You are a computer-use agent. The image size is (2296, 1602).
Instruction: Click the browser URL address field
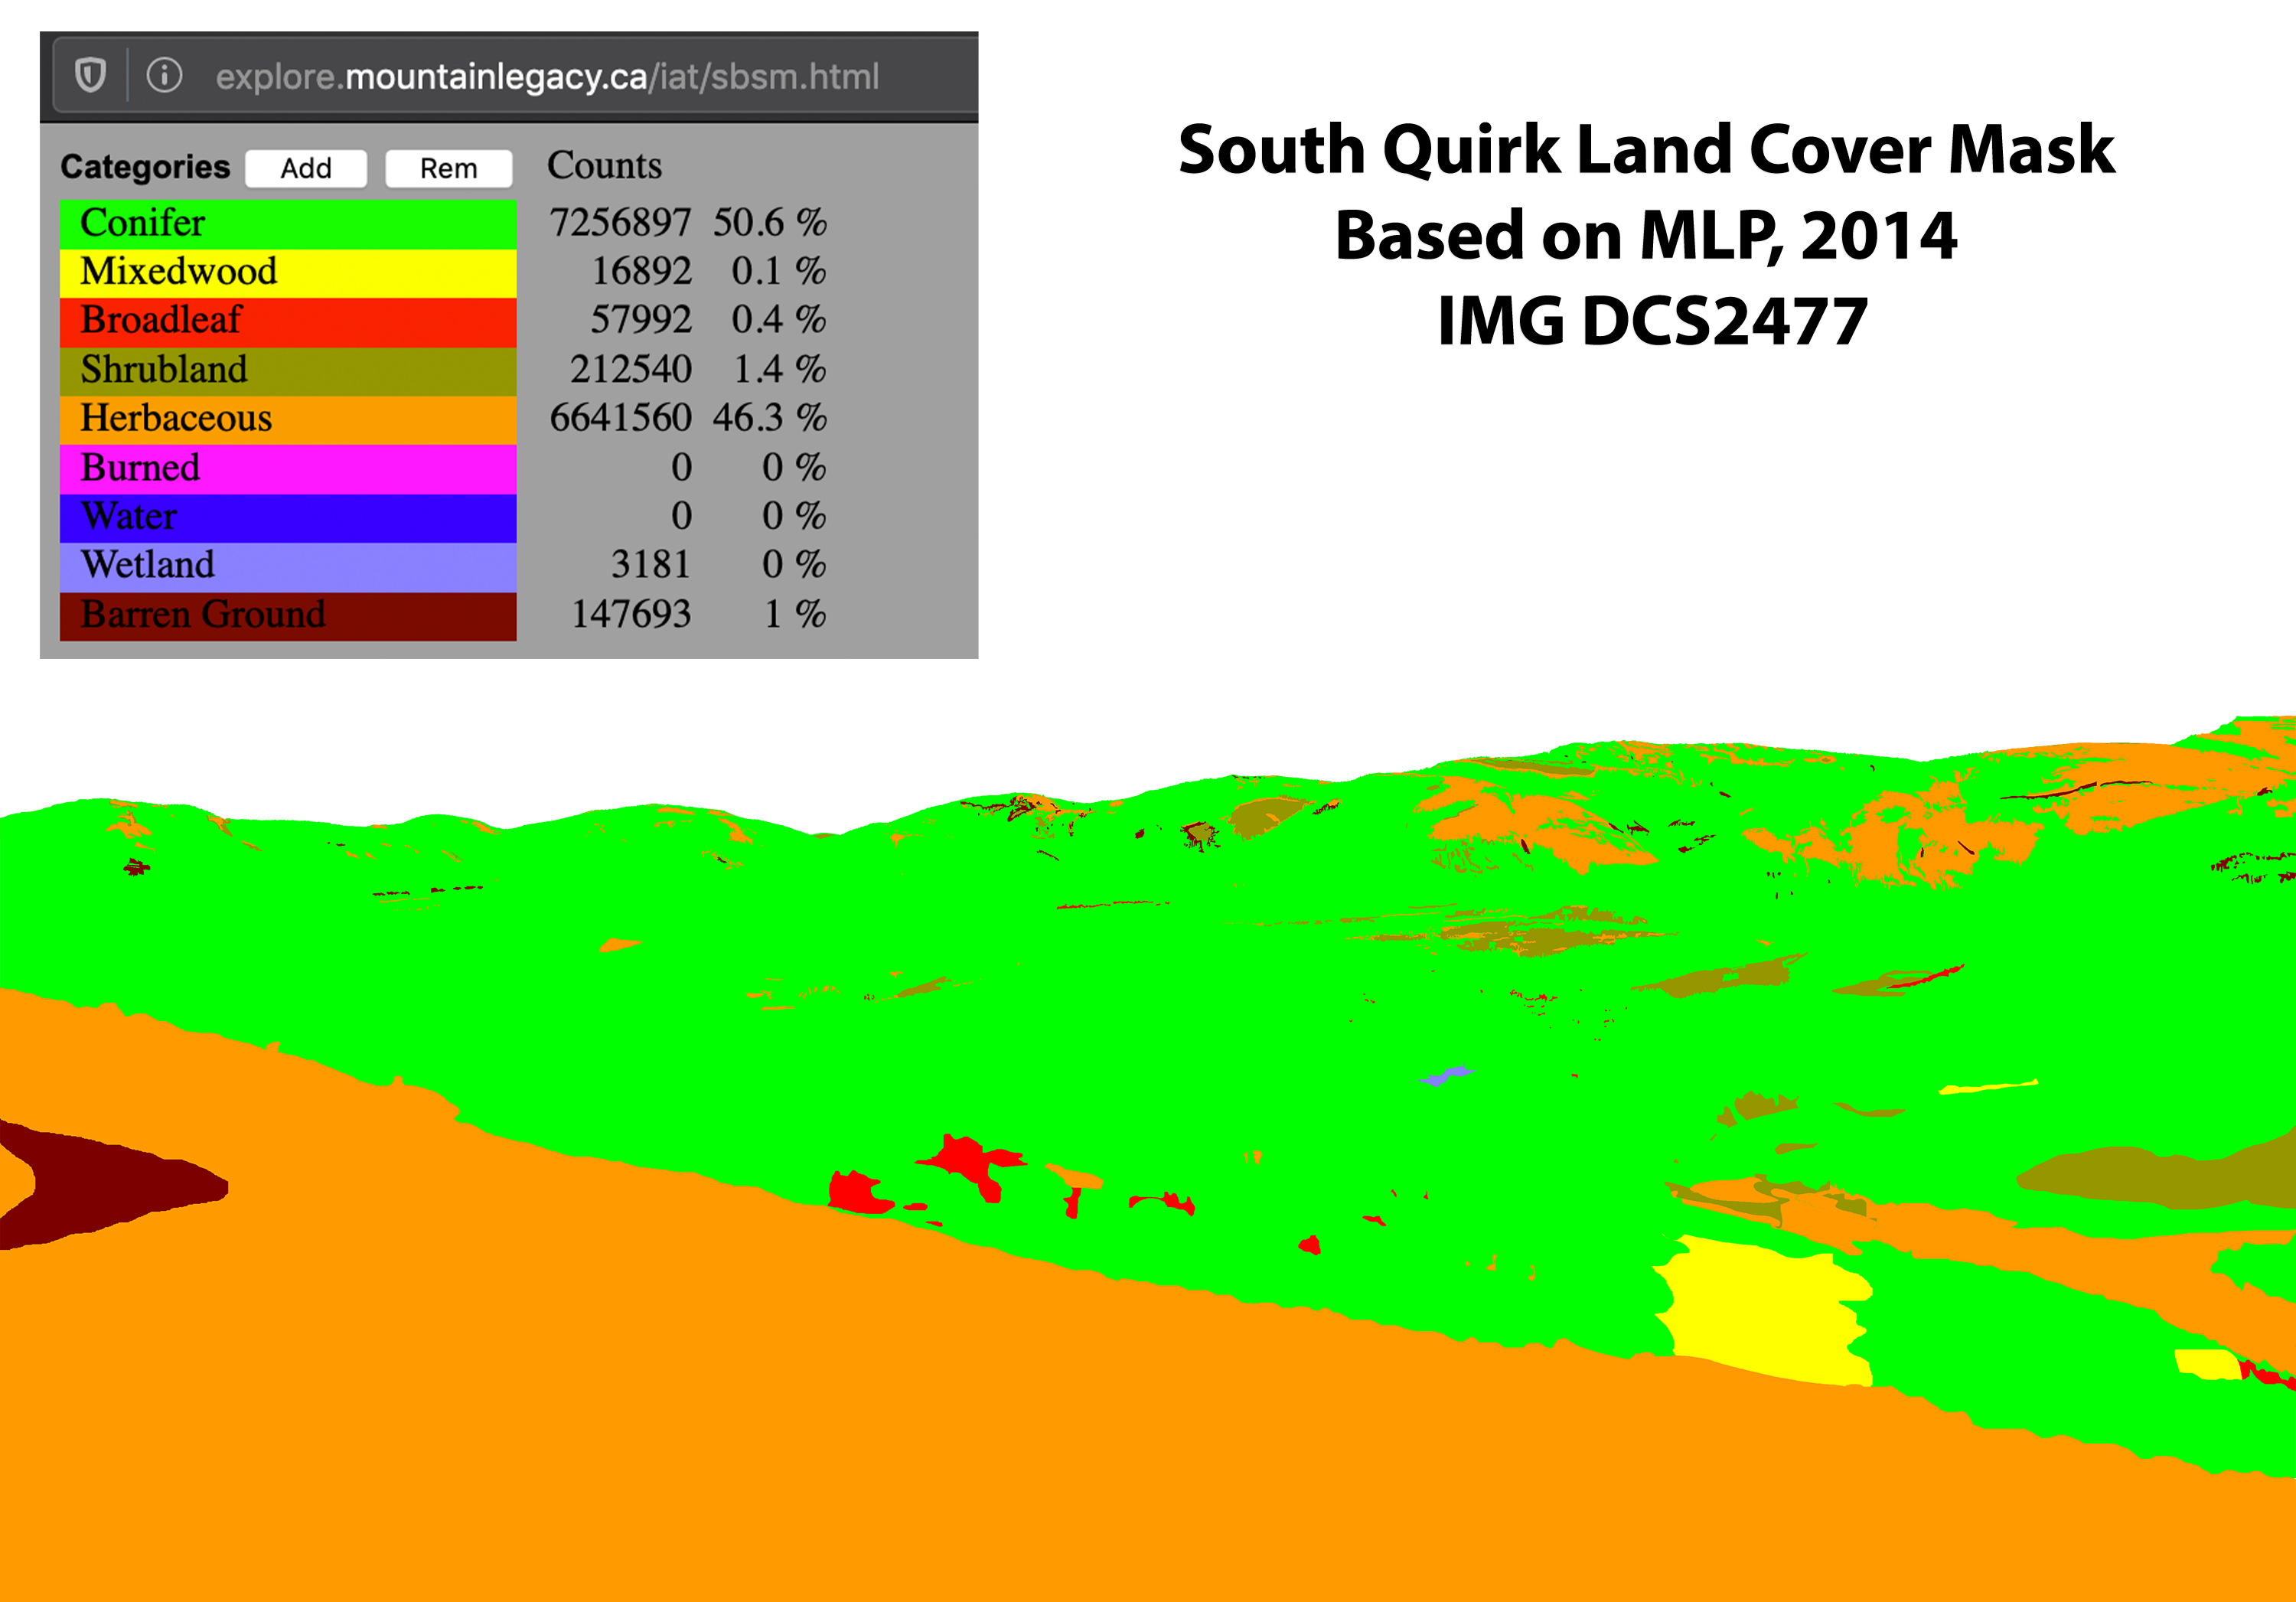click(x=547, y=77)
